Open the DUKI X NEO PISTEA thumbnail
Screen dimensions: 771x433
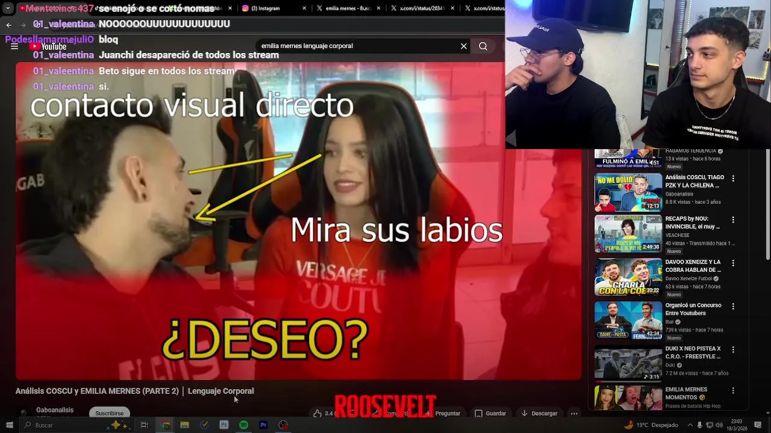(628, 364)
